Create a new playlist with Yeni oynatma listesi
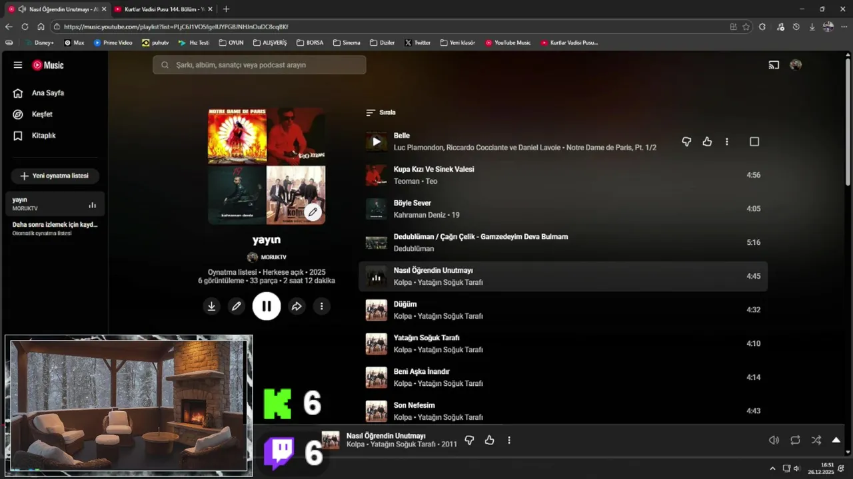 (x=55, y=176)
